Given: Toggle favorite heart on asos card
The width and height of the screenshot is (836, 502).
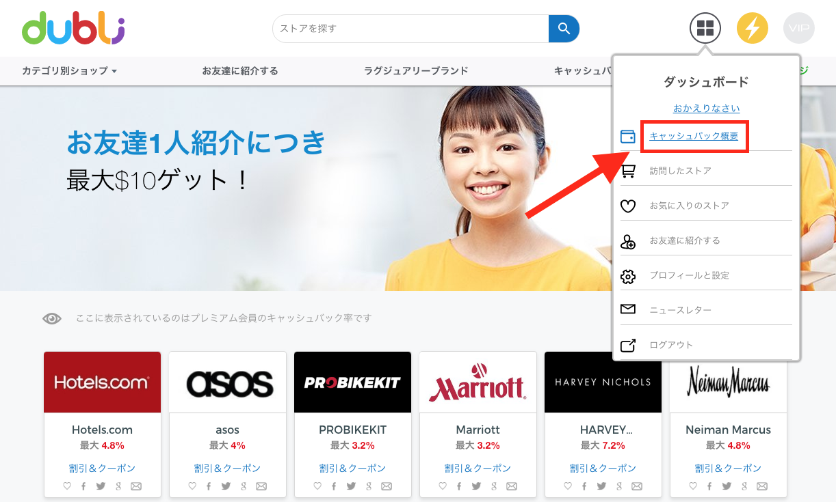Looking at the screenshot, I should pos(192,486).
